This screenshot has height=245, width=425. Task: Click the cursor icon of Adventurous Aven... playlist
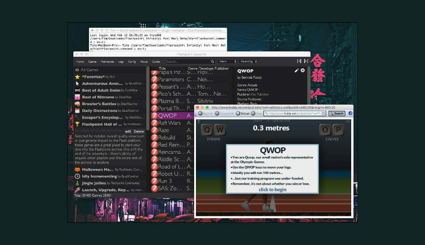[77, 84]
